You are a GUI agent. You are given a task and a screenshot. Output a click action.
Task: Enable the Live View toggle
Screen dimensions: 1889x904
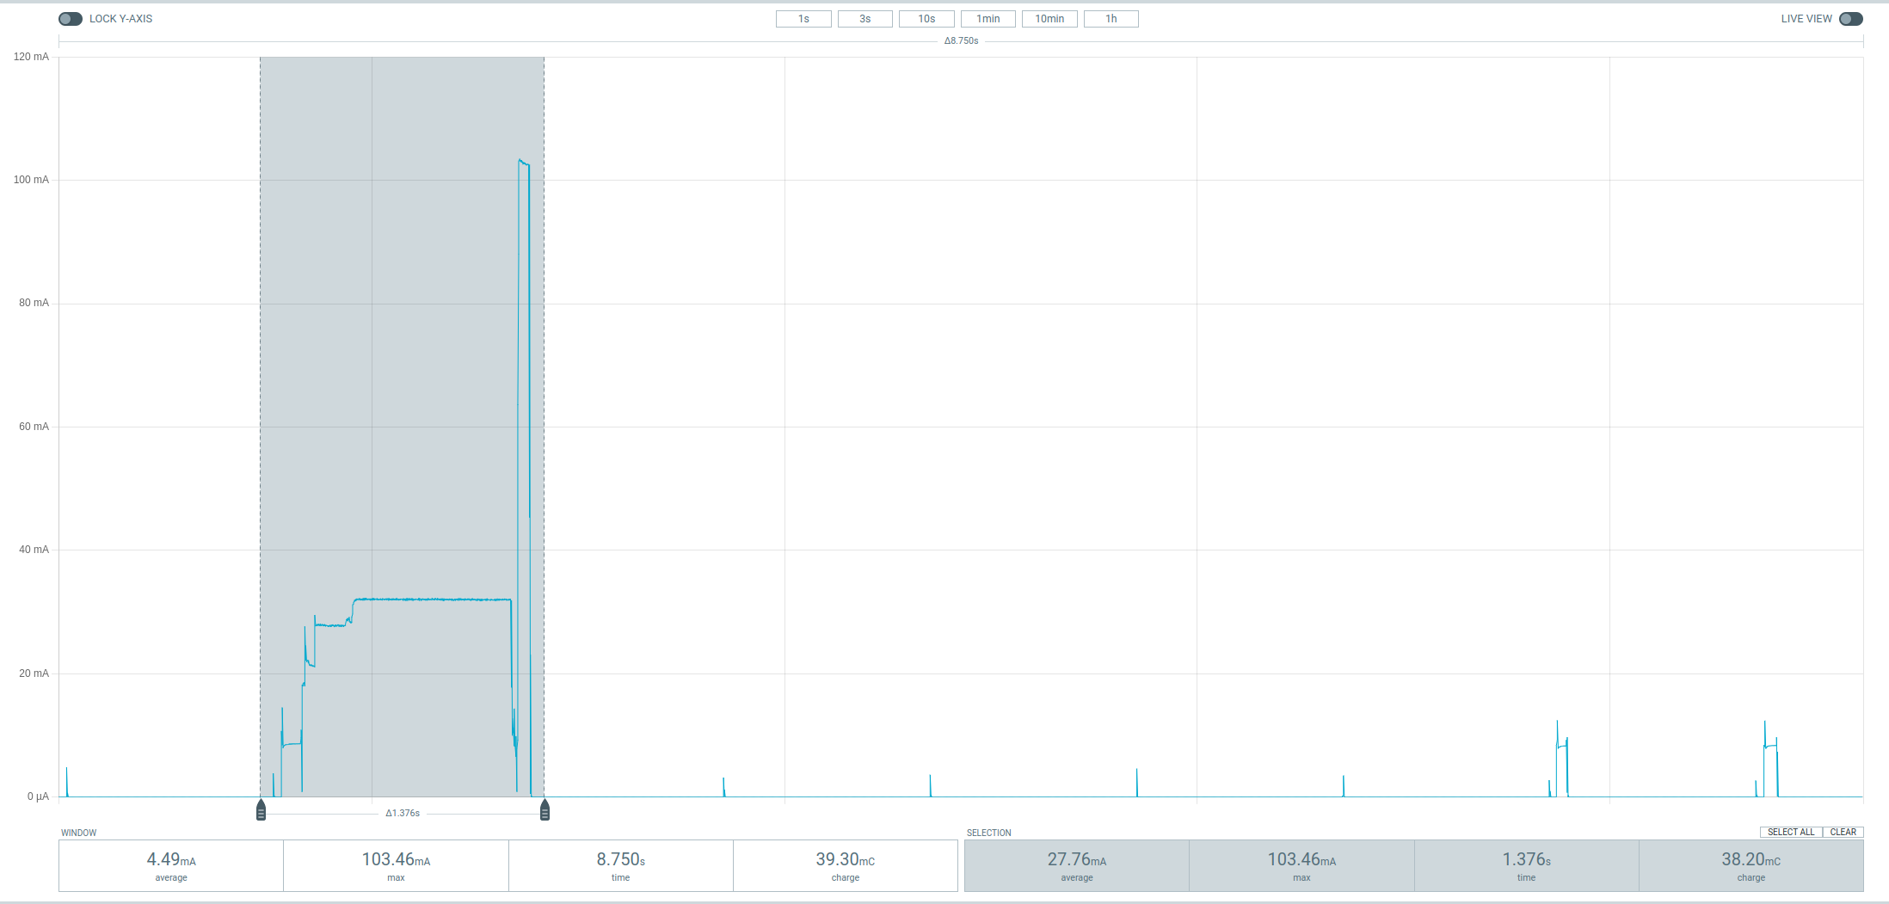pyautogui.click(x=1850, y=19)
